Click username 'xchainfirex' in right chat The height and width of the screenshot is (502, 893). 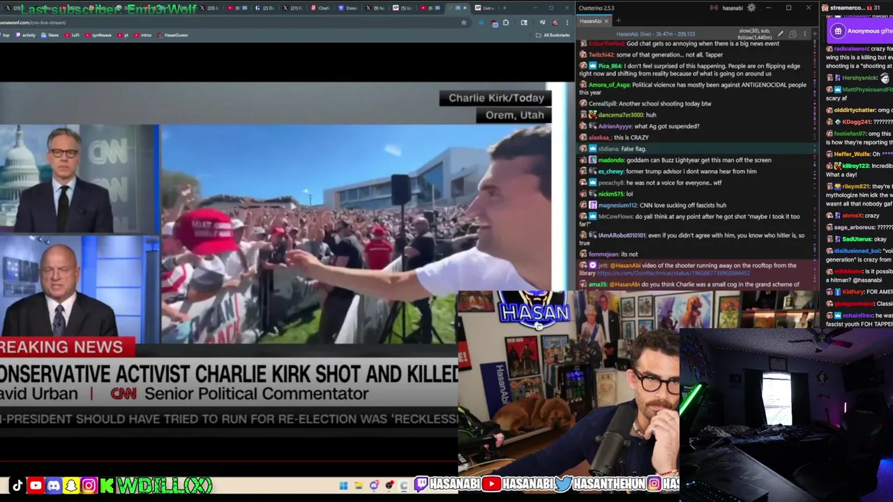click(857, 316)
